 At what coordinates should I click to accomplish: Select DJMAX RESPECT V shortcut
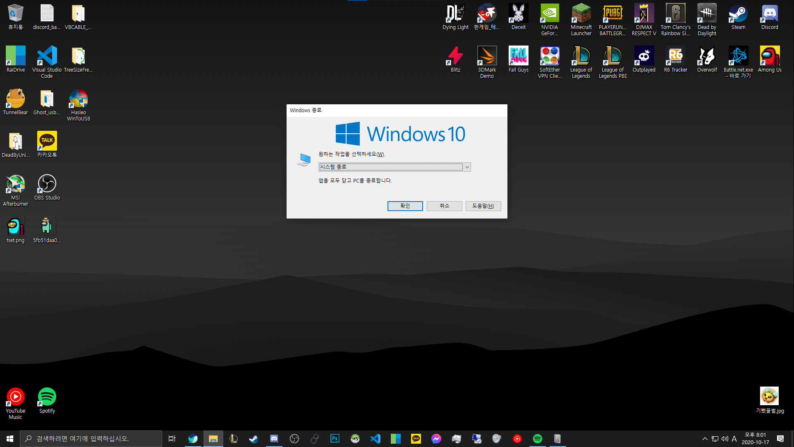coord(644,20)
